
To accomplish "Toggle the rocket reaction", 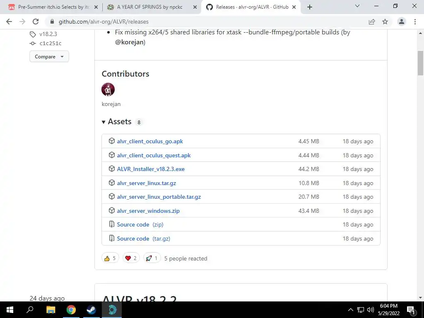I will (152, 258).
